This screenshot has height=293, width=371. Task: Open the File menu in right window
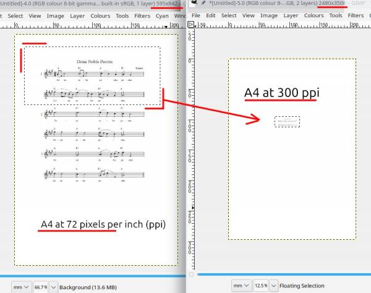click(195, 15)
